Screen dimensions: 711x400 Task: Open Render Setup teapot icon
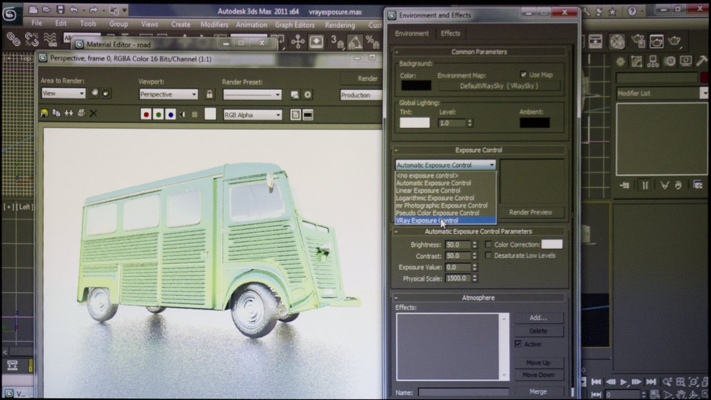coord(638,42)
